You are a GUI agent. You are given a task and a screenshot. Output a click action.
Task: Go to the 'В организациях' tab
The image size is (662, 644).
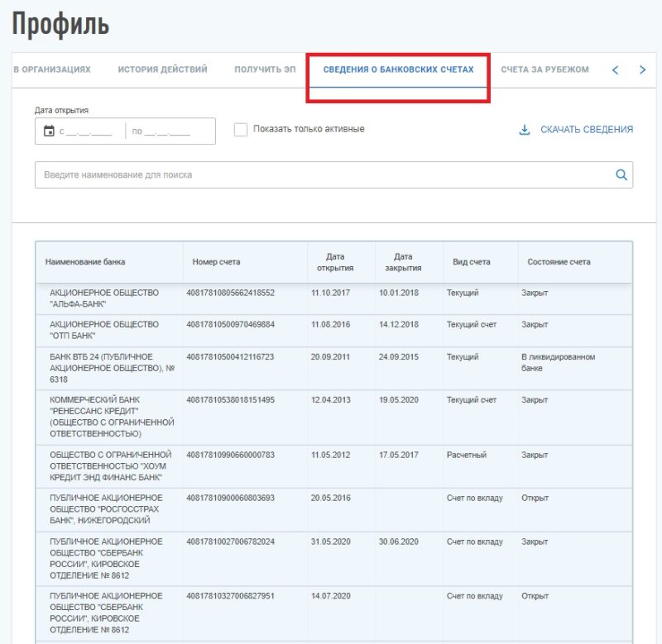pos(52,69)
